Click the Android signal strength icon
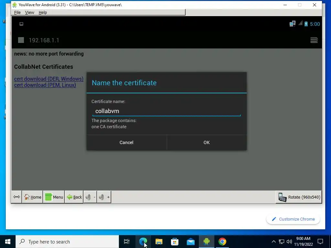331x248 pixels. [300, 23]
